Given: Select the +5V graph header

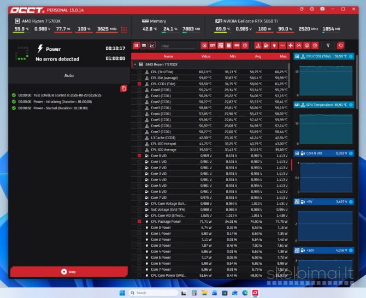Looking at the screenshot, I should pos(324,202).
